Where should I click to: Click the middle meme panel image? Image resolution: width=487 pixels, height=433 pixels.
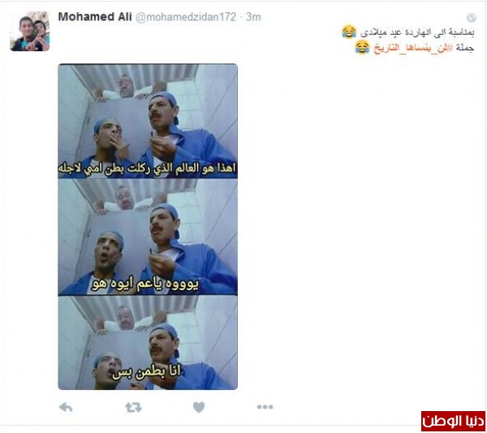148,236
